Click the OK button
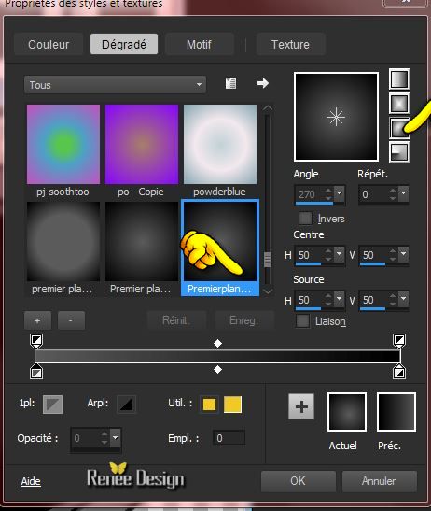Viewport: 431px width, 511px height. point(299,481)
